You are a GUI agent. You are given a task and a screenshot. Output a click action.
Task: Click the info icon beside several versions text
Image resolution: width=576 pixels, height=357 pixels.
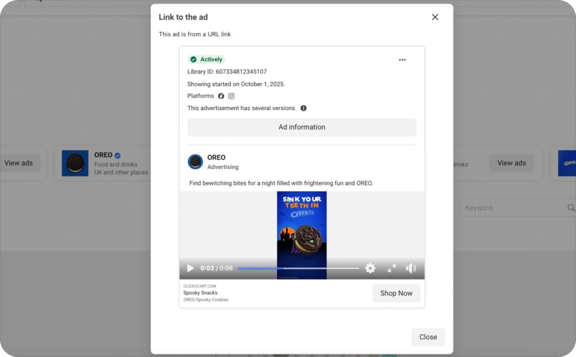(304, 108)
